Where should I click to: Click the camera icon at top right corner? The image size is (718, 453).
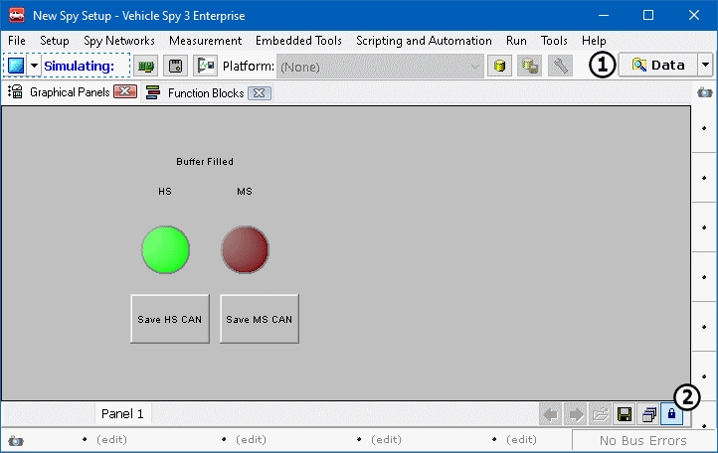705,92
